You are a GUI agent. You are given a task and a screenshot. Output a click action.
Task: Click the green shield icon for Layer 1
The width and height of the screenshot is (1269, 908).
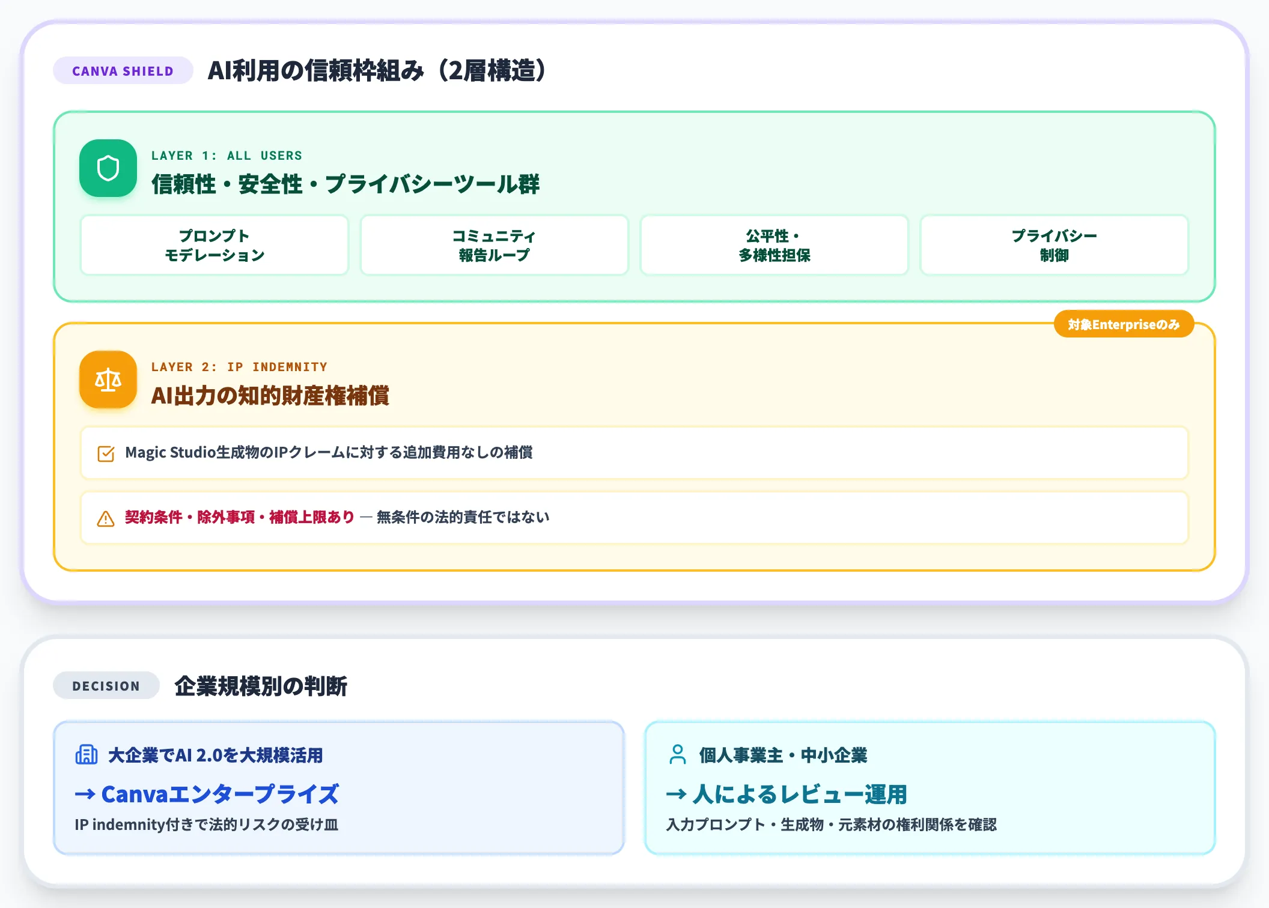click(108, 168)
